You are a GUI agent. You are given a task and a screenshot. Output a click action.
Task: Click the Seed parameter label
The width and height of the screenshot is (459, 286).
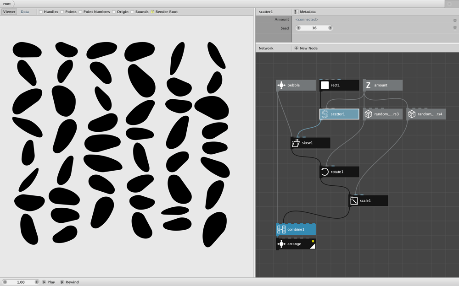click(x=285, y=28)
